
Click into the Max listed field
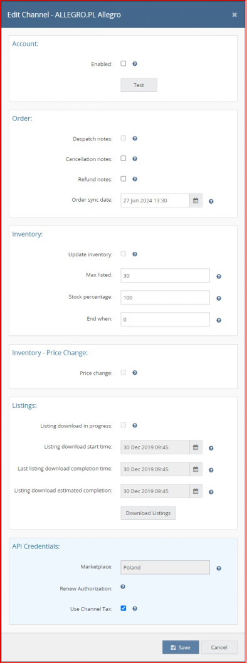pyautogui.click(x=166, y=275)
